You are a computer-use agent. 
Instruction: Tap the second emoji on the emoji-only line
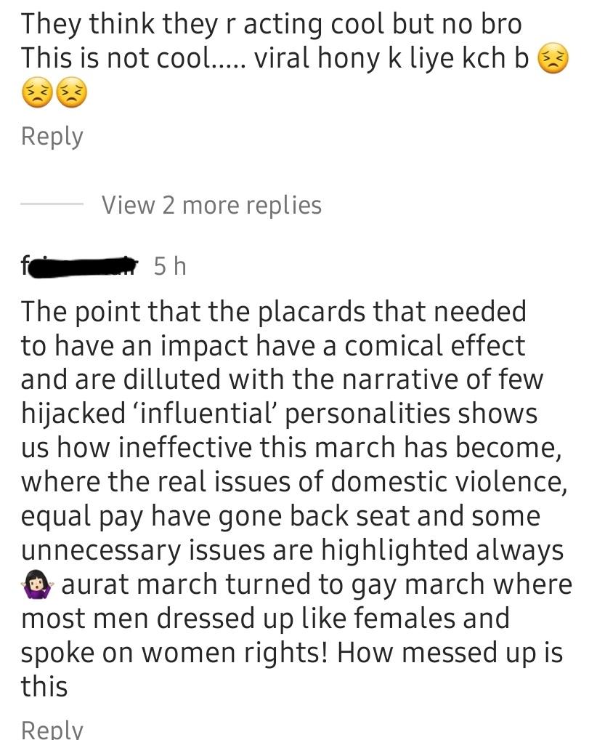click(71, 92)
